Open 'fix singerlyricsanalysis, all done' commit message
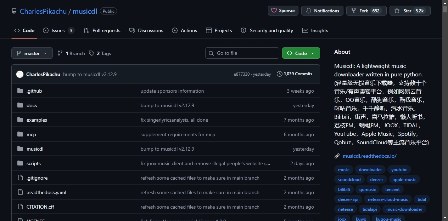 tap(174, 120)
